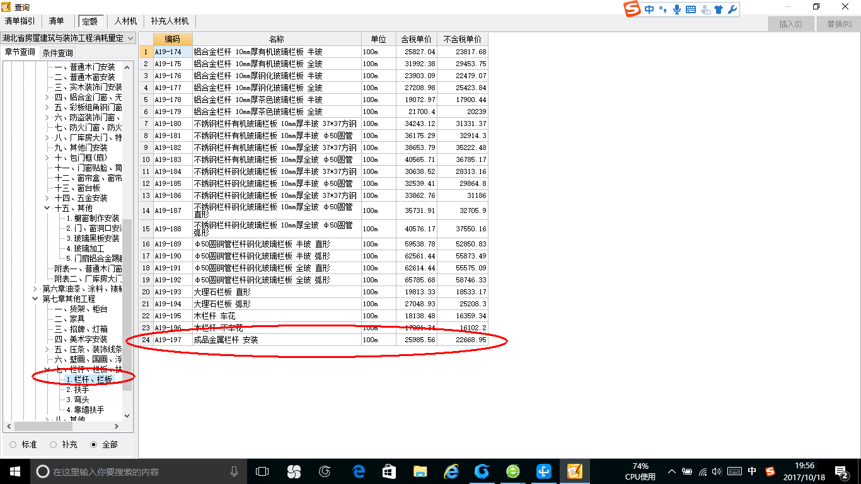The height and width of the screenshot is (484, 861).
Task: Open the blue G browser taskbar icon
Action: [482, 471]
